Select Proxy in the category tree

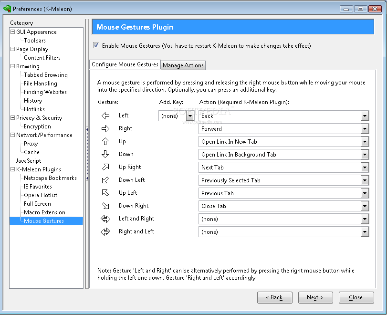(x=31, y=144)
